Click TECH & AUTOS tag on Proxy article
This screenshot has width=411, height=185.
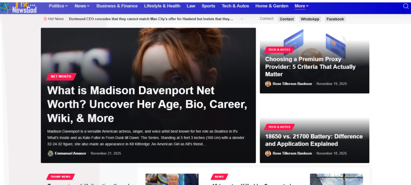279,50
